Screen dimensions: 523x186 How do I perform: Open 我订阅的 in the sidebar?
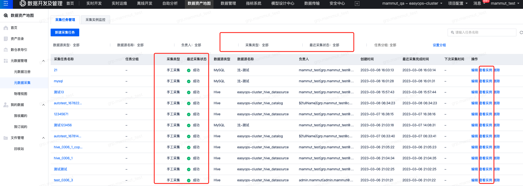[x=21, y=127]
